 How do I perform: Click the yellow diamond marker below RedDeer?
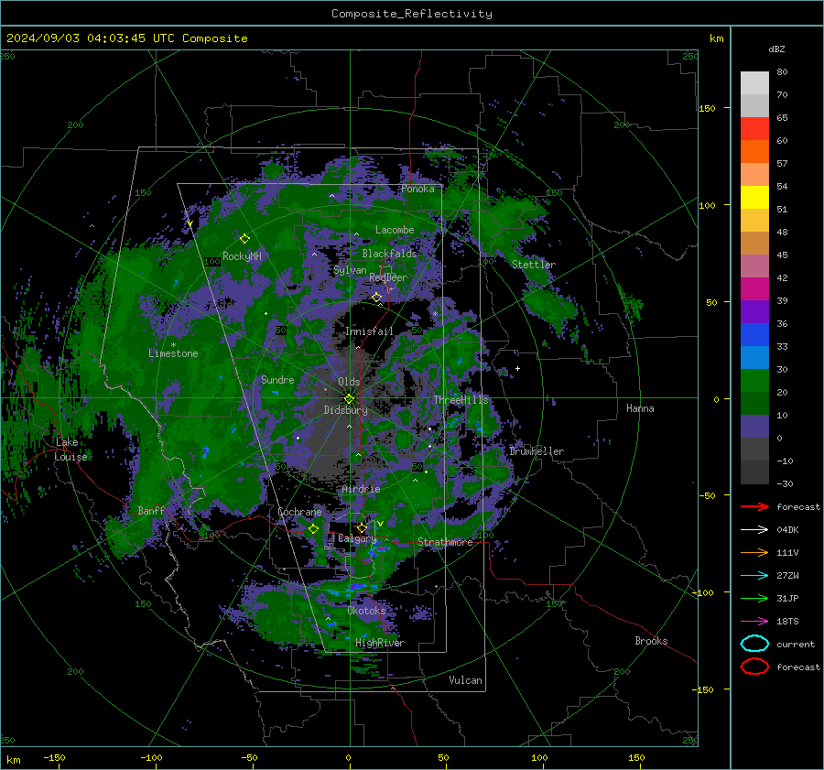tap(377, 298)
